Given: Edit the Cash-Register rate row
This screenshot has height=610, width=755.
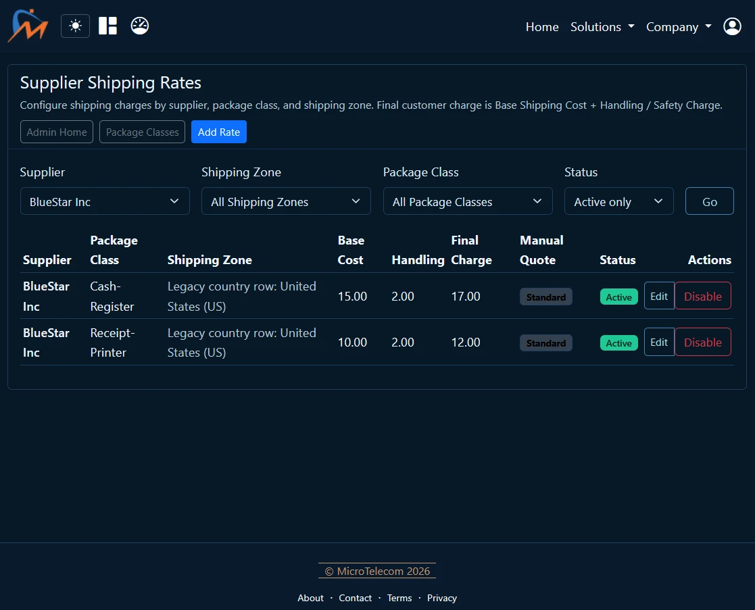Looking at the screenshot, I should tap(659, 296).
